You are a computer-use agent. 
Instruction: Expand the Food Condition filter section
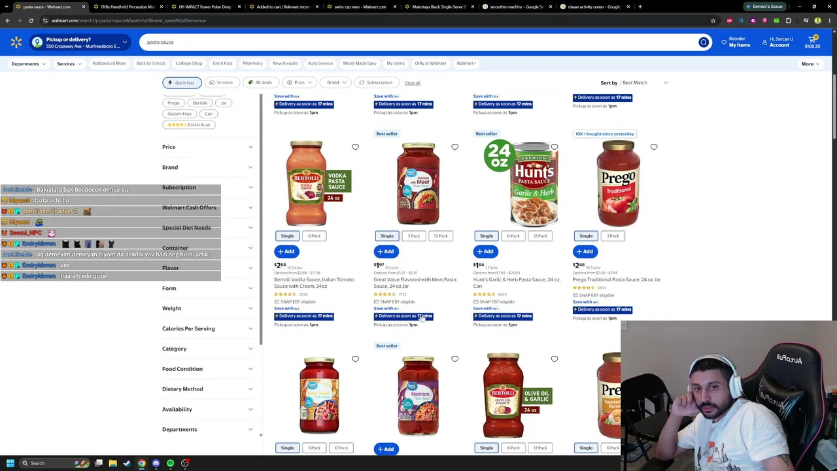pos(208,369)
